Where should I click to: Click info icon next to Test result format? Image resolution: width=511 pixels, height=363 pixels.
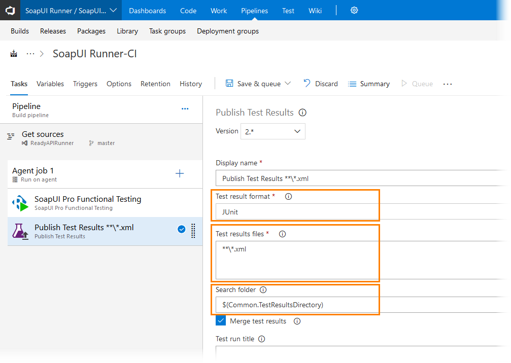coord(289,197)
